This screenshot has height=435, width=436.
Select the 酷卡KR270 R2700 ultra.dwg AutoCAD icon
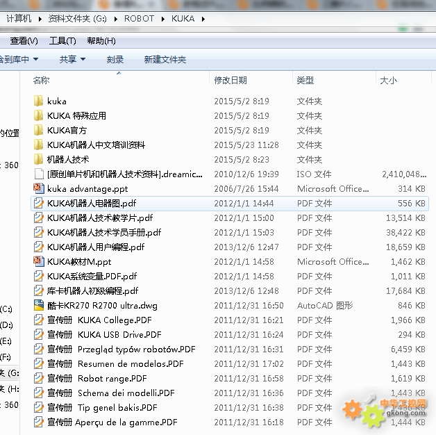click(39, 306)
